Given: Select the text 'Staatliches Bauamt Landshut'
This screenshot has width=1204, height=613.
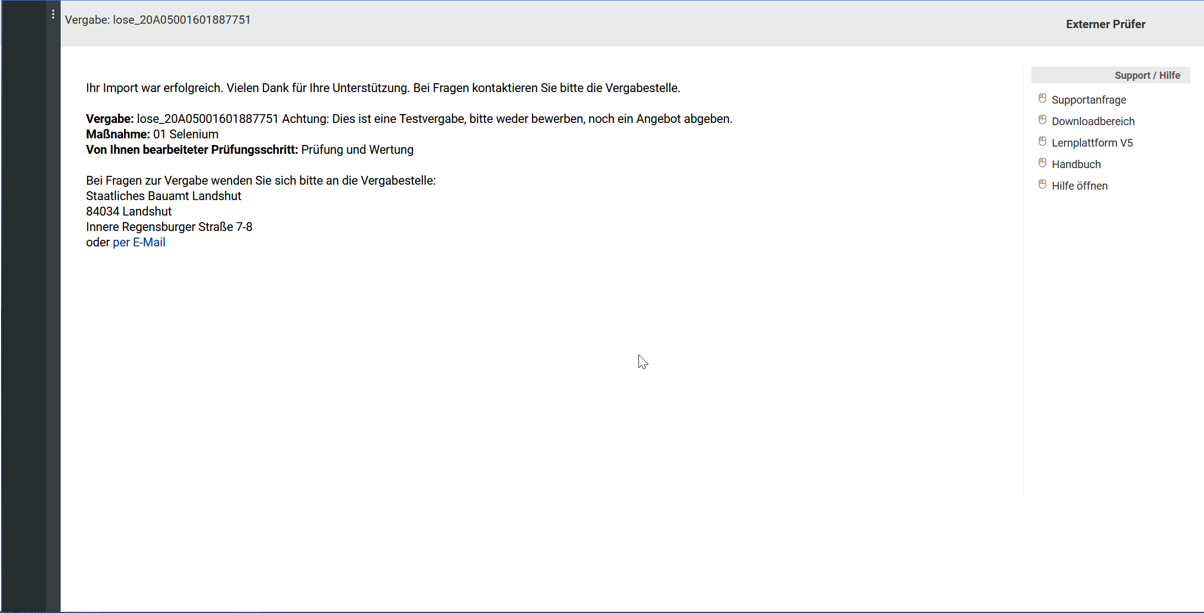Looking at the screenshot, I should [164, 196].
